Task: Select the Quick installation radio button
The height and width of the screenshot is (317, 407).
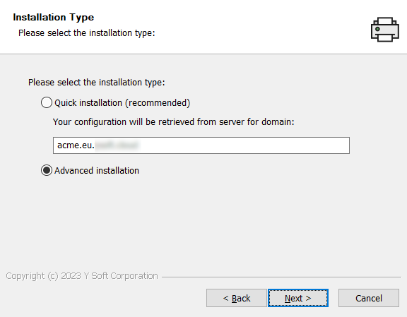Action: (x=47, y=102)
